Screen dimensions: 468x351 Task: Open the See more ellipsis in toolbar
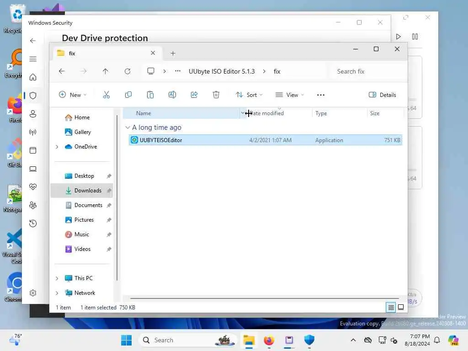(320, 95)
